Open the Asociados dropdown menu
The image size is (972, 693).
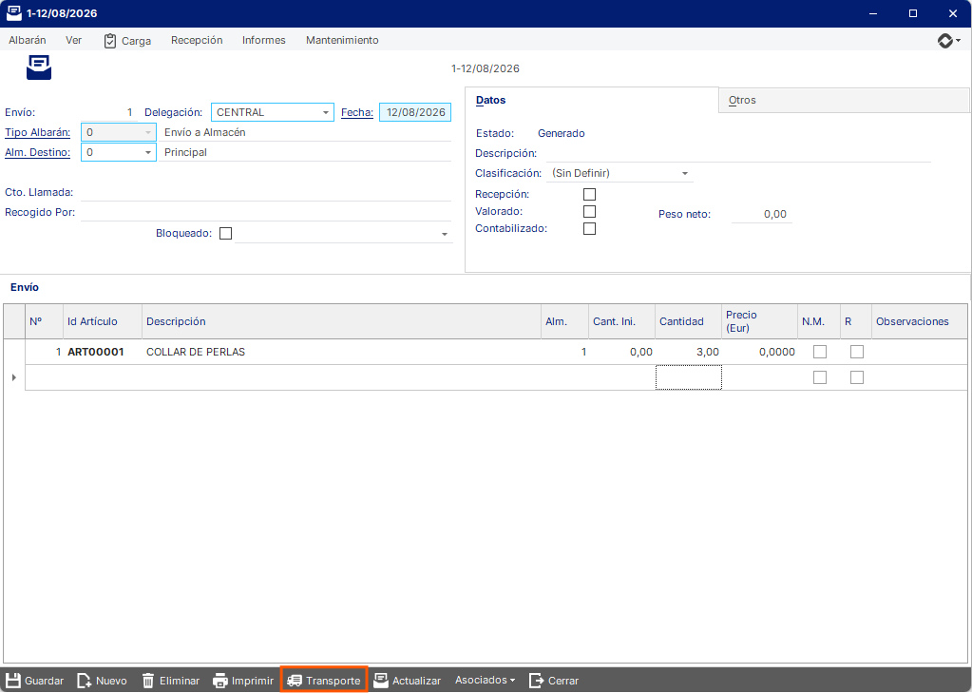(x=485, y=680)
